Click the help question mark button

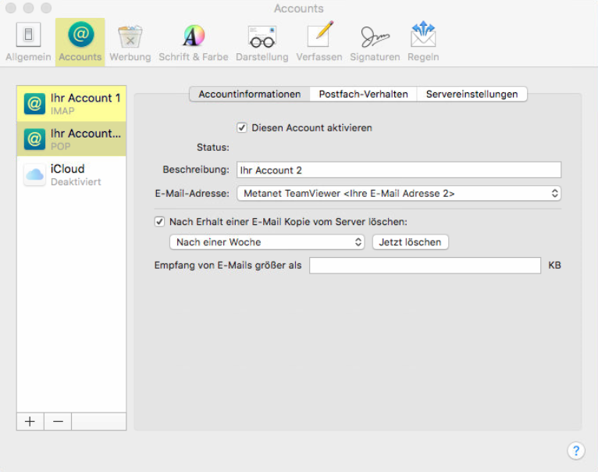[x=575, y=450]
